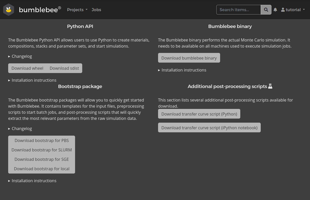The width and height of the screenshot is (310, 200).
Task: Download the Python API sdist
Action: coord(64,68)
